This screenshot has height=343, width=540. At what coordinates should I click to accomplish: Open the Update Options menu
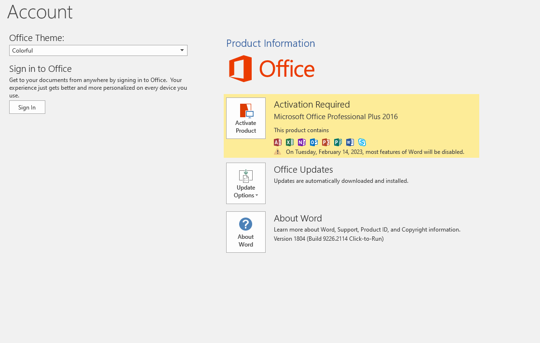[x=246, y=183]
